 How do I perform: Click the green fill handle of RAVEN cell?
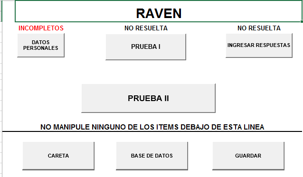coord(302,22)
